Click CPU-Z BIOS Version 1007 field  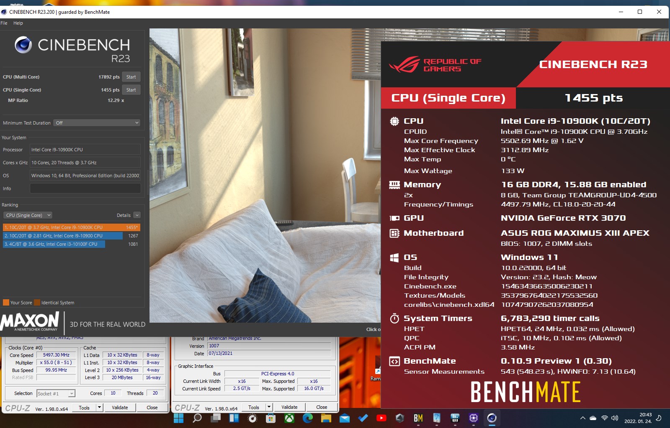[269, 346]
